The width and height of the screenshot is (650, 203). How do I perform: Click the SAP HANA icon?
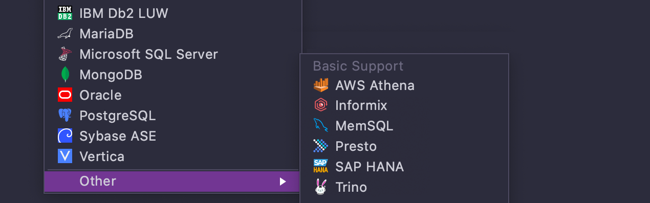[x=321, y=167]
